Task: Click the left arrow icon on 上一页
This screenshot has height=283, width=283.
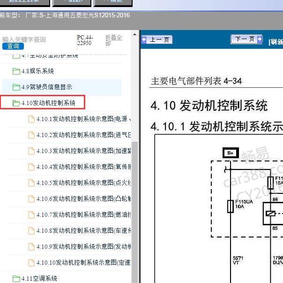Action: pos(144,39)
